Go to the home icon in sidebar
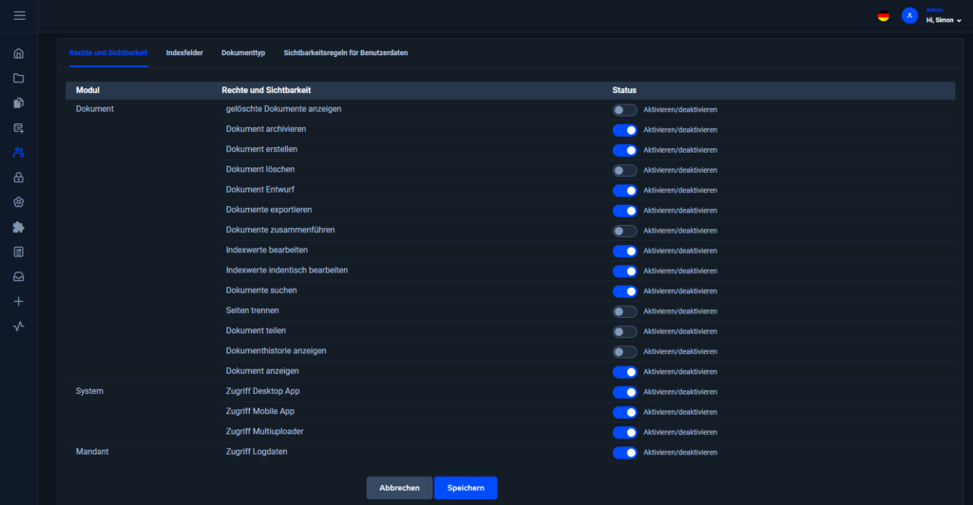The width and height of the screenshot is (973, 505). pyautogui.click(x=19, y=53)
